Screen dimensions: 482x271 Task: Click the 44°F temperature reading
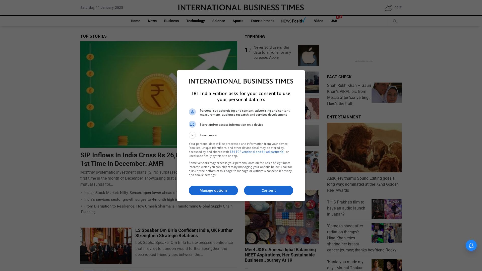pos(398,8)
